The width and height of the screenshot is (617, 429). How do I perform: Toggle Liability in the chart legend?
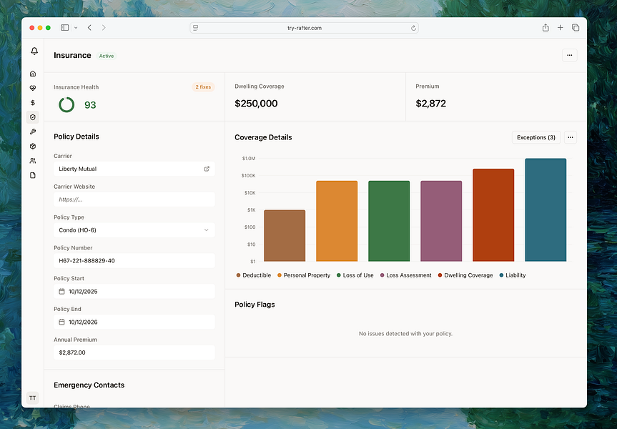(513, 275)
